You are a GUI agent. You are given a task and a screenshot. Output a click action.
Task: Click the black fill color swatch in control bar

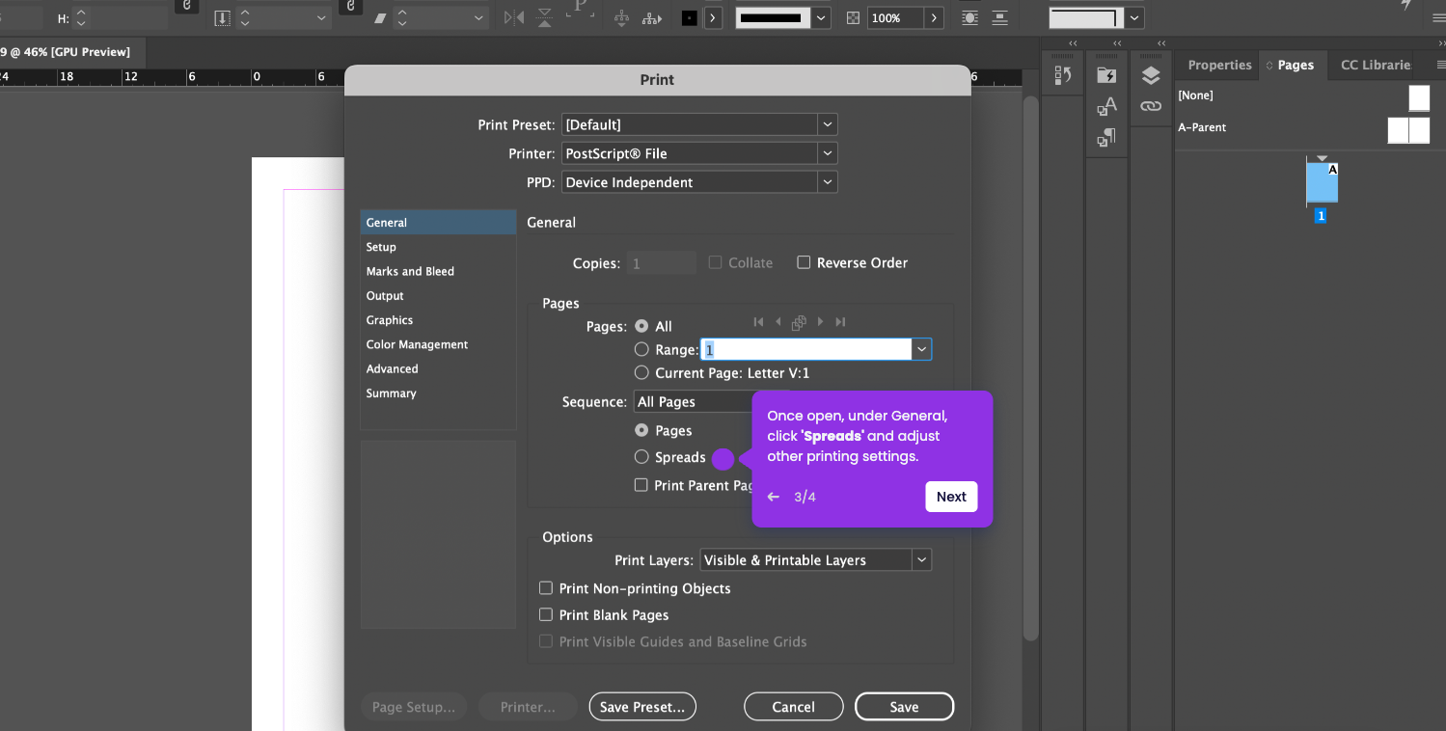689,18
